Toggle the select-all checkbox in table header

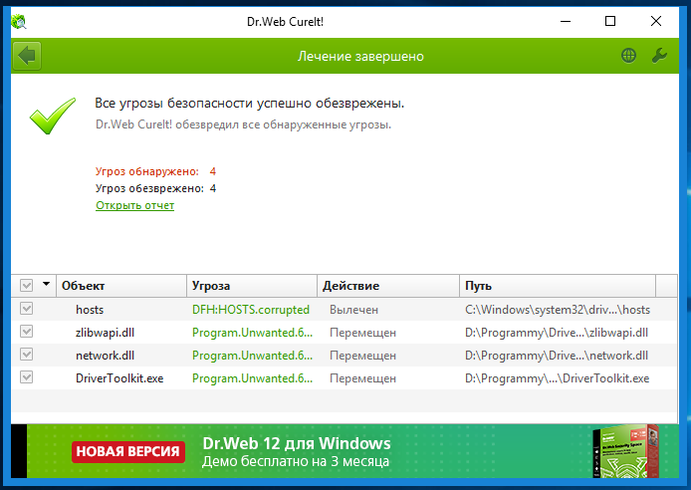27,285
